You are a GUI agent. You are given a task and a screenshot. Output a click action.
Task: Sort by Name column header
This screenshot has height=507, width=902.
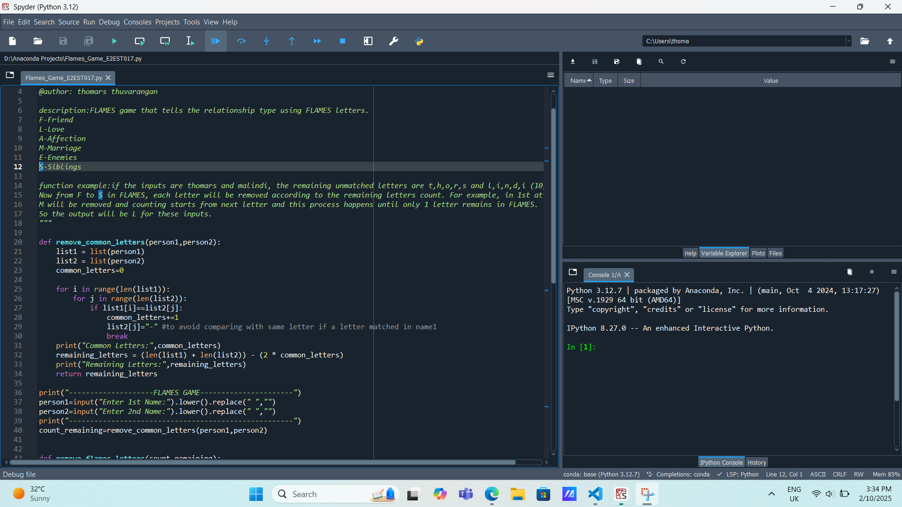(x=580, y=81)
